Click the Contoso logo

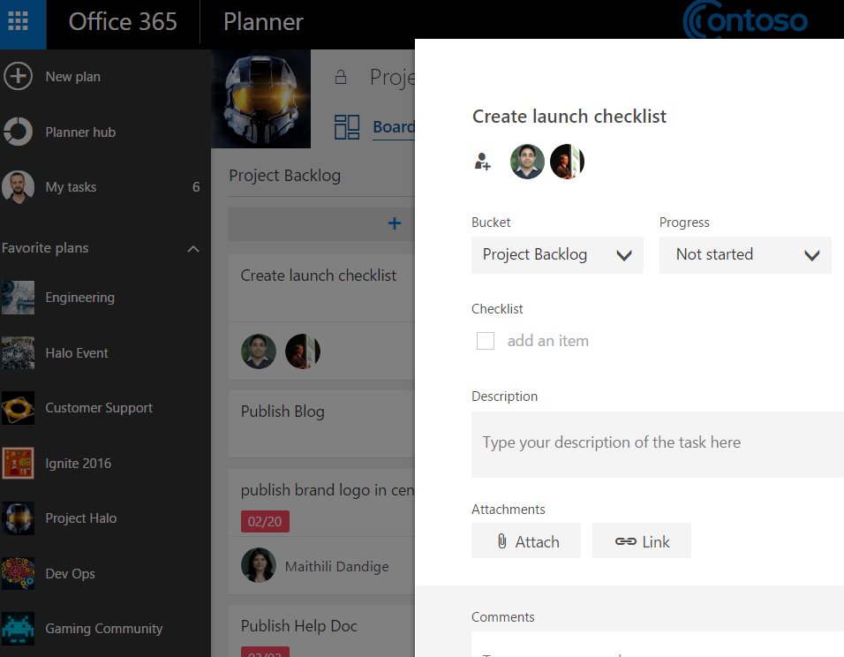pyautogui.click(x=745, y=20)
